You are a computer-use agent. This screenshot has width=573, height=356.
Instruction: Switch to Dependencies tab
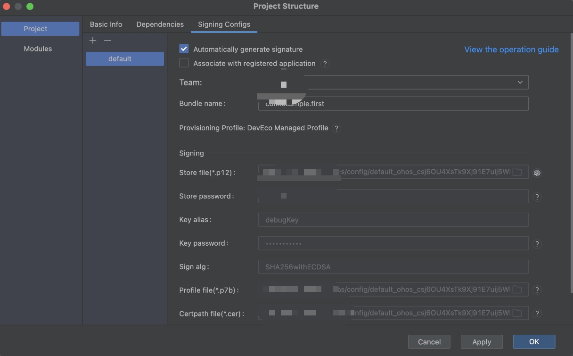(160, 25)
